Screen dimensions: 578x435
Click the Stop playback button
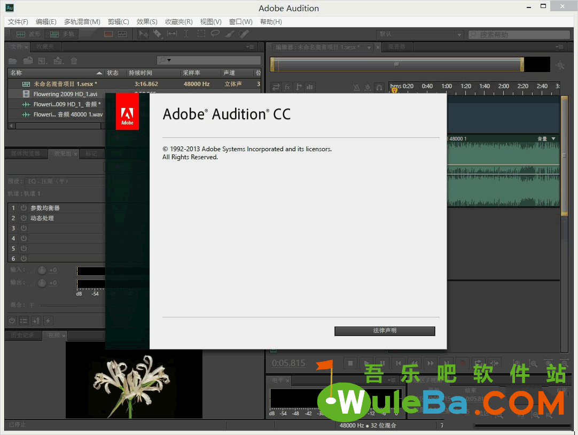[x=350, y=363]
